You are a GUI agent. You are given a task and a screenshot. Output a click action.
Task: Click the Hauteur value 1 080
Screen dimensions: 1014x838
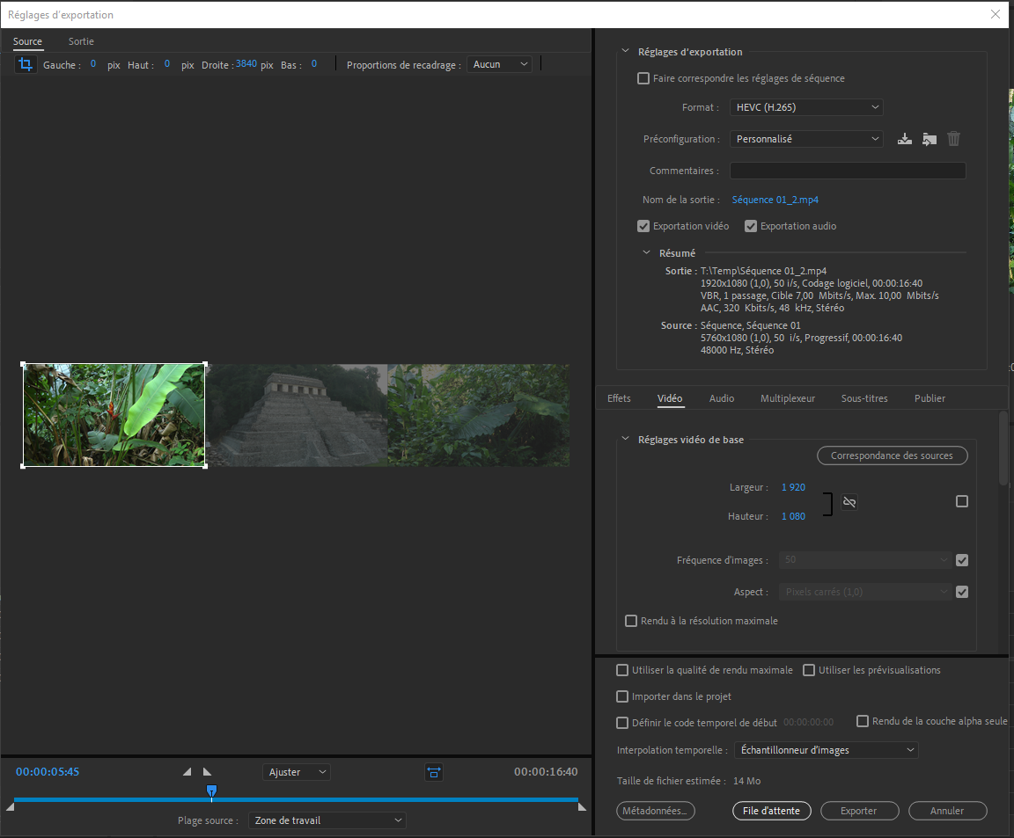[x=793, y=516]
